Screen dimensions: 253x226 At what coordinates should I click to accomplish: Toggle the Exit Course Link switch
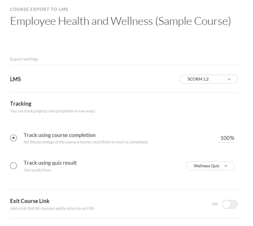pos(230,204)
